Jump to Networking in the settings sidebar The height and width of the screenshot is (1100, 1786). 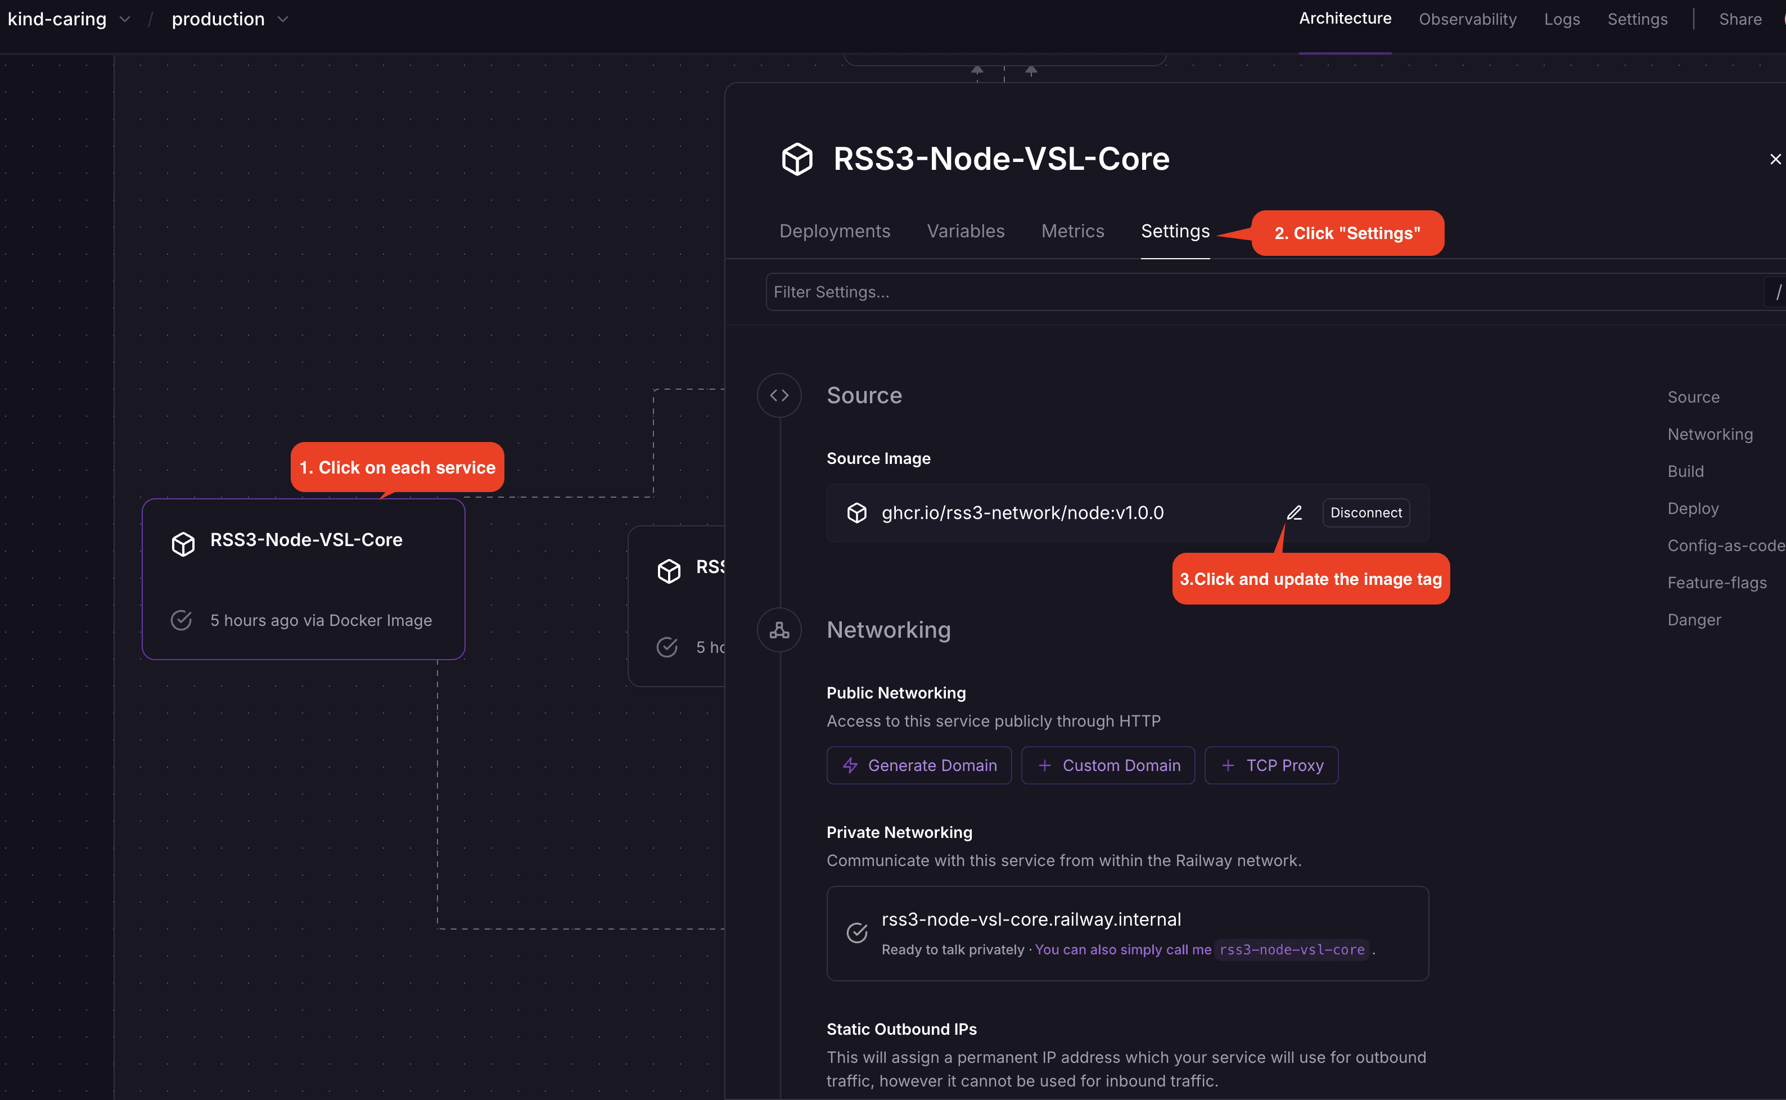(x=1710, y=434)
